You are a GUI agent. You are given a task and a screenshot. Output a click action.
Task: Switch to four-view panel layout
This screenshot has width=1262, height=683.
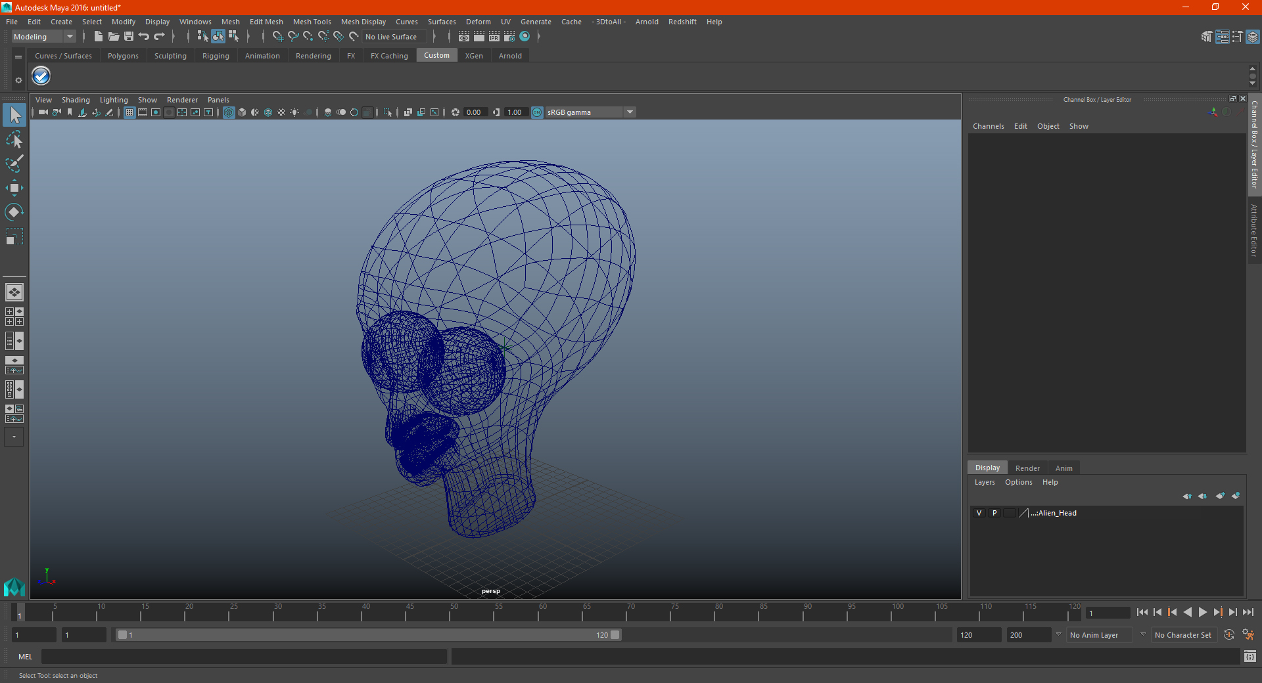point(14,317)
